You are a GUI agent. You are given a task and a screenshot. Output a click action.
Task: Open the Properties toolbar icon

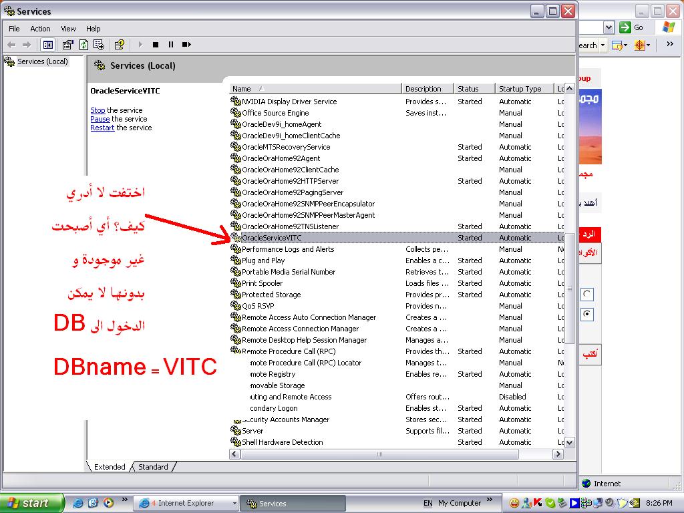67,45
